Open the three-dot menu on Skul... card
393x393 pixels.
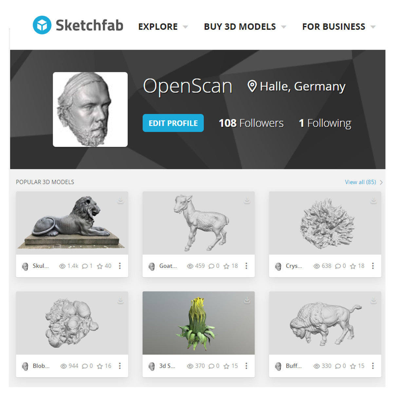click(x=120, y=266)
